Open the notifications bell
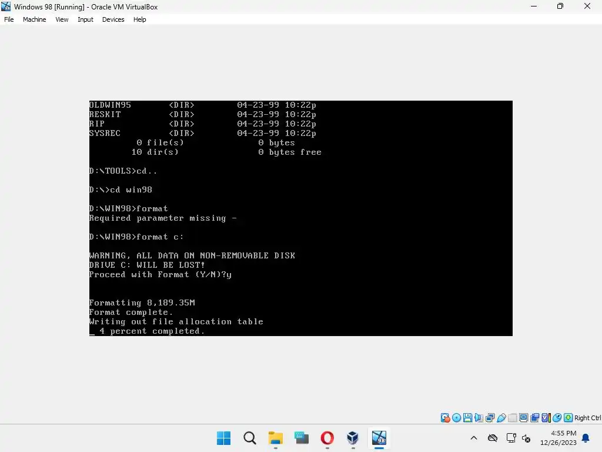Screen dimensions: 602x452 click(586, 438)
